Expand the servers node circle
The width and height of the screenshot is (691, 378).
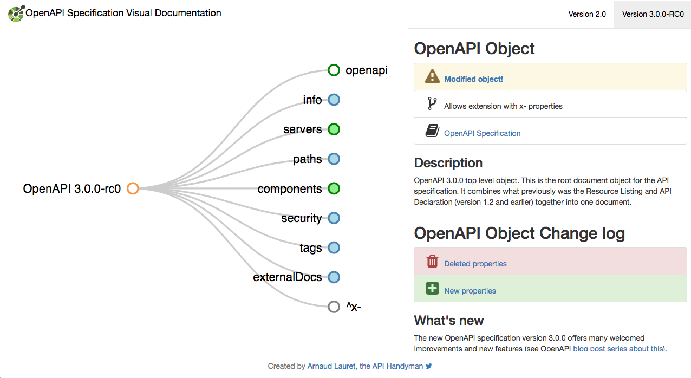(334, 129)
